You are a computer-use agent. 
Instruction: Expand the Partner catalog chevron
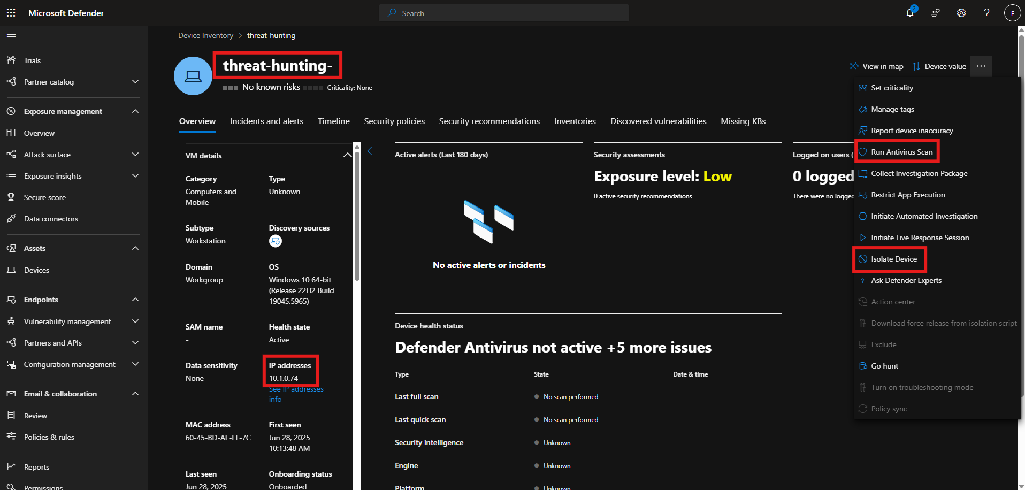[135, 82]
